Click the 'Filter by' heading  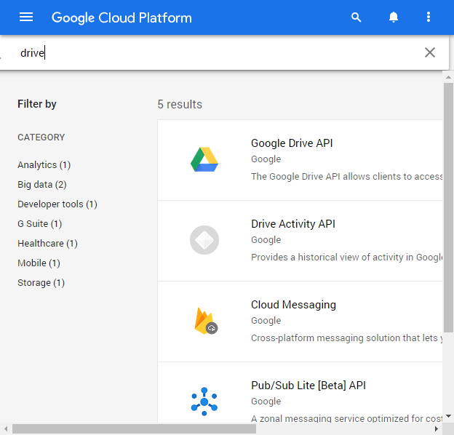(37, 104)
